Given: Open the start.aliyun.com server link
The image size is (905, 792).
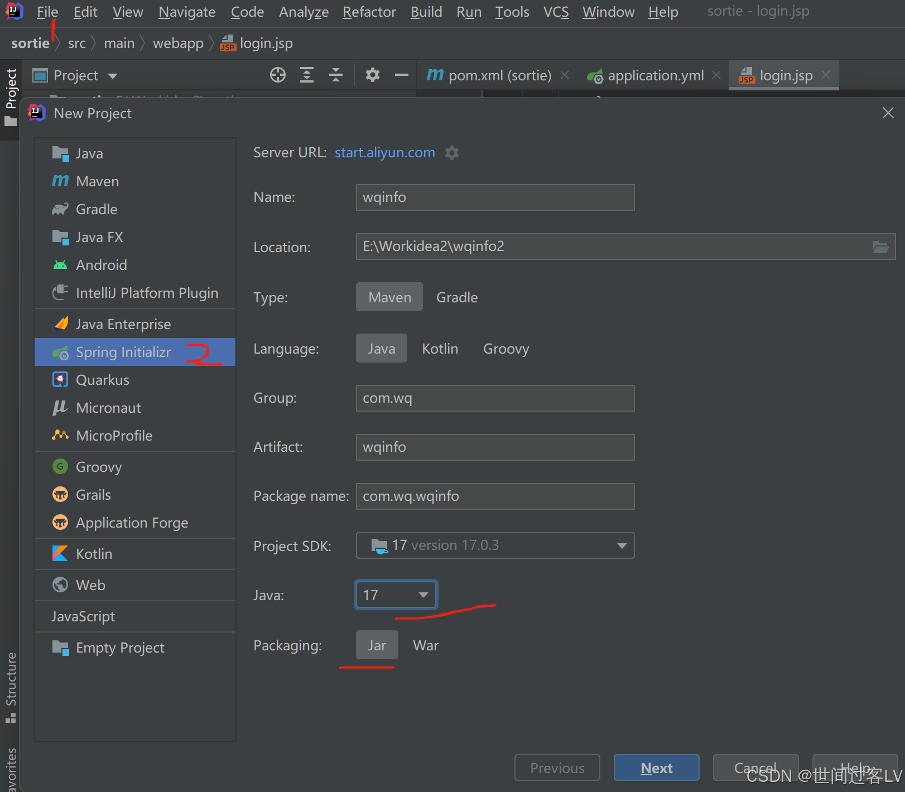Looking at the screenshot, I should tap(385, 153).
